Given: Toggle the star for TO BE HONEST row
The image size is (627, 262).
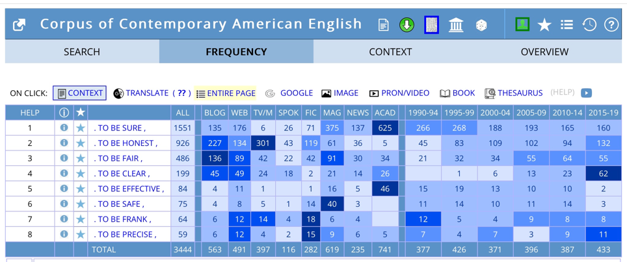Looking at the screenshot, I should pyautogui.click(x=81, y=143).
